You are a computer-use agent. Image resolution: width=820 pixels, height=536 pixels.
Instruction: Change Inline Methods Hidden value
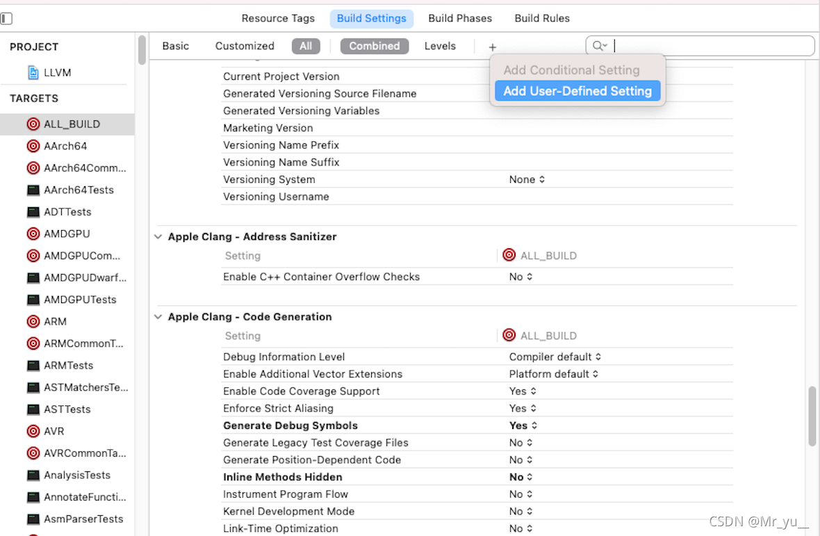(x=521, y=478)
